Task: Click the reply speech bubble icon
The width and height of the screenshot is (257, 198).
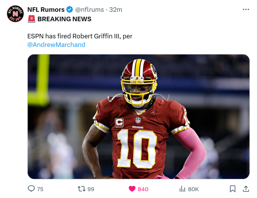Action: point(31,189)
